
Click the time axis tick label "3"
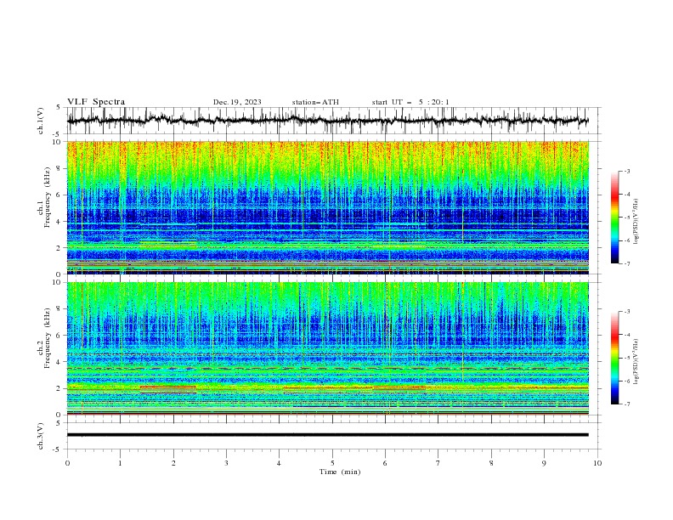tap(226, 463)
